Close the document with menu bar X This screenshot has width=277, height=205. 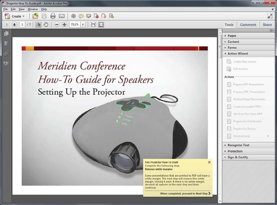tap(273, 9)
